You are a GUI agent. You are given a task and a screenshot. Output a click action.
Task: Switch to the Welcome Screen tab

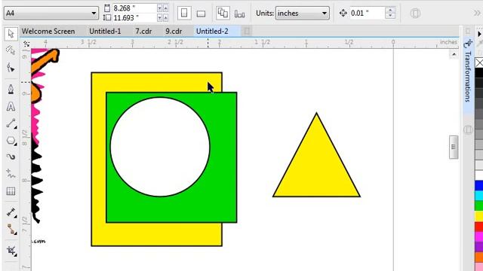pyautogui.click(x=48, y=32)
